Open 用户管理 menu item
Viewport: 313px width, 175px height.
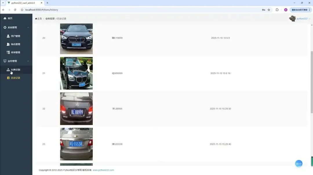coord(16,36)
